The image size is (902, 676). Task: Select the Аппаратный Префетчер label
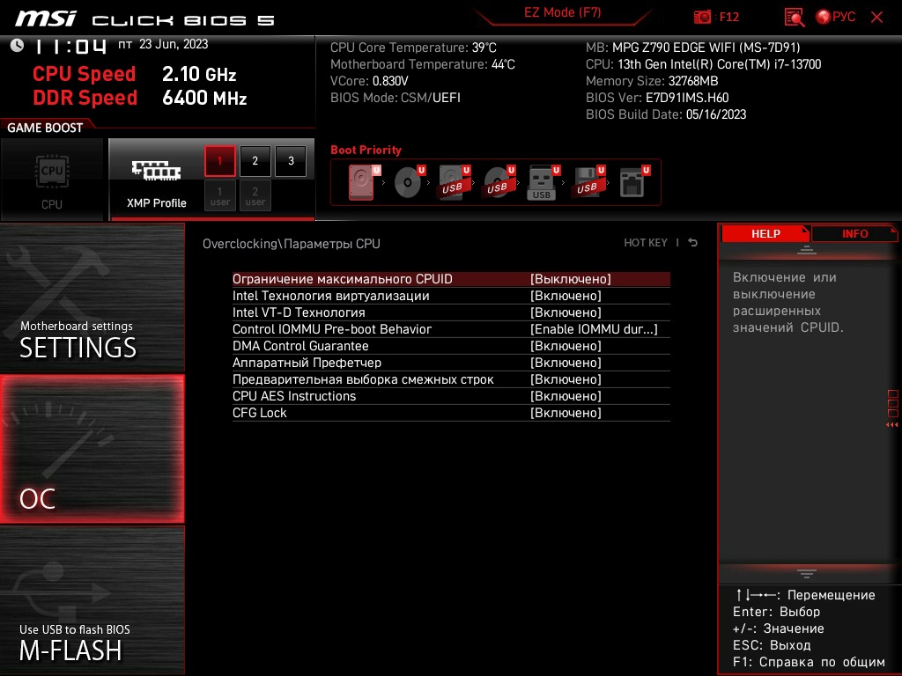[307, 362]
